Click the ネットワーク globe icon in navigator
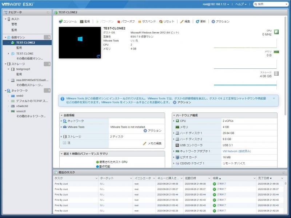The height and width of the screenshot is (218, 291). click(9, 91)
